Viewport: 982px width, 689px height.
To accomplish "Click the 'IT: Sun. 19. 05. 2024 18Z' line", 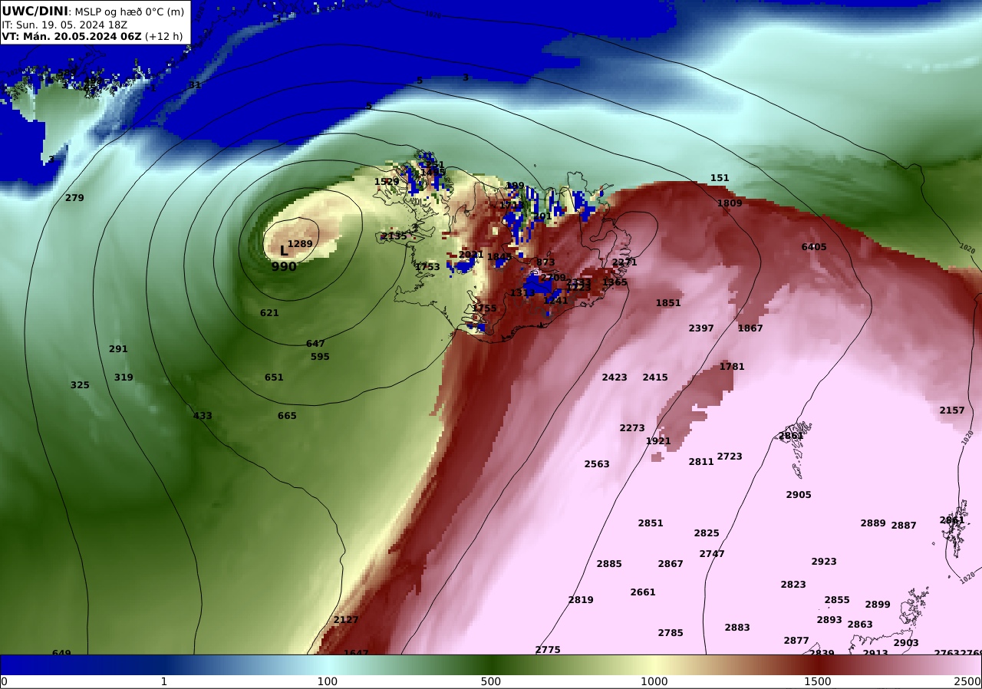I will [x=64, y=25].
